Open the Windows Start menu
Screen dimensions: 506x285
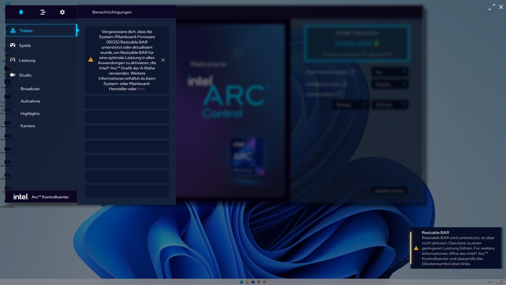coord(242,282)
